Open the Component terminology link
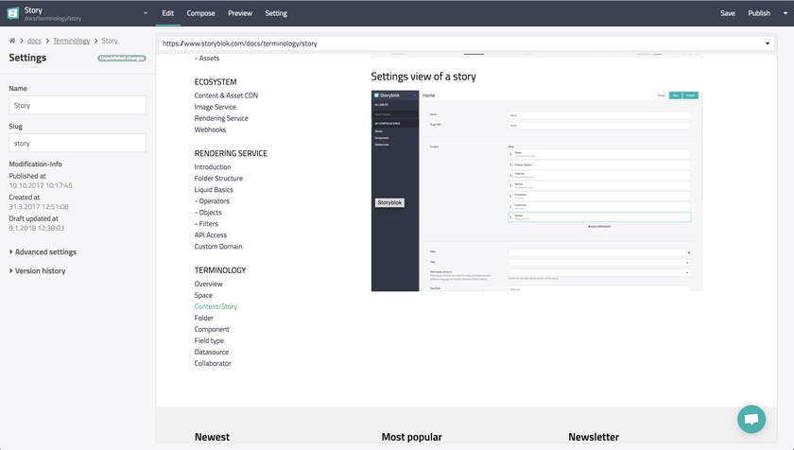The image size is (794, 450). point(212,329)
